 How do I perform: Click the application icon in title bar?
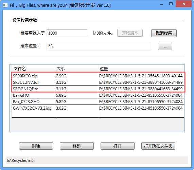[x=5, y=5]
